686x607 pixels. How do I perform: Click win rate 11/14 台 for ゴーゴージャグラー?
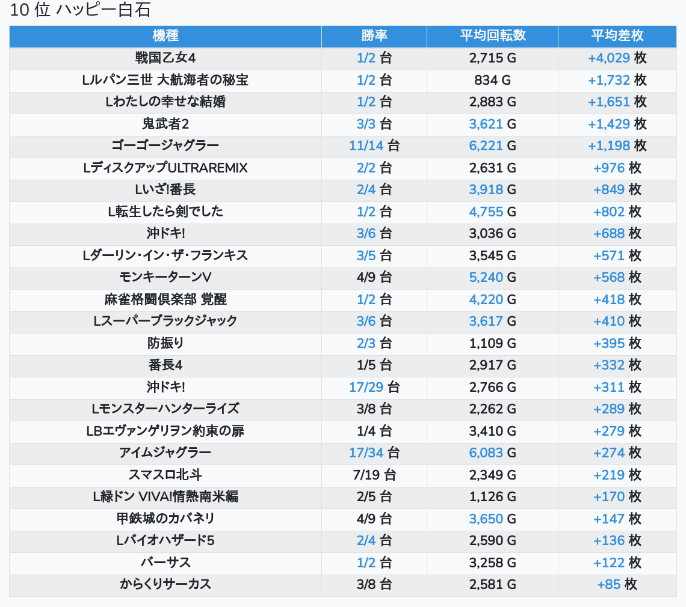pos(374,145)
